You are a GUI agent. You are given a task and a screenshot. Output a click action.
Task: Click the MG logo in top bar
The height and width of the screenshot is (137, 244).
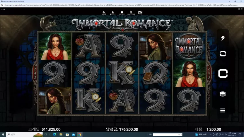[140, 13]
